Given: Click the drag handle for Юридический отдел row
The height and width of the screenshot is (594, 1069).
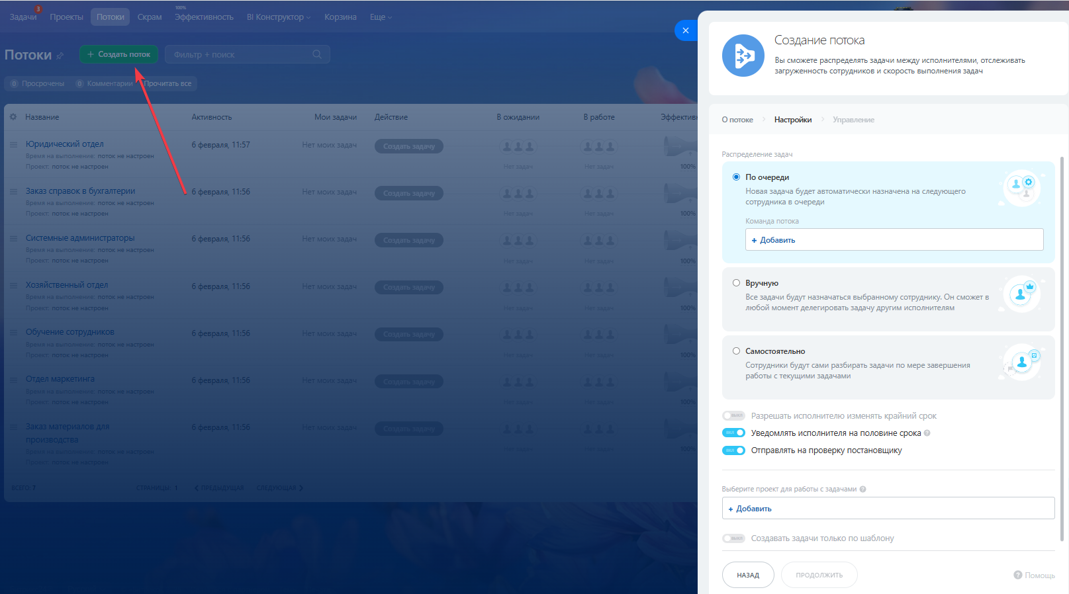Looking at the screenshot, I should coord(13,145).
